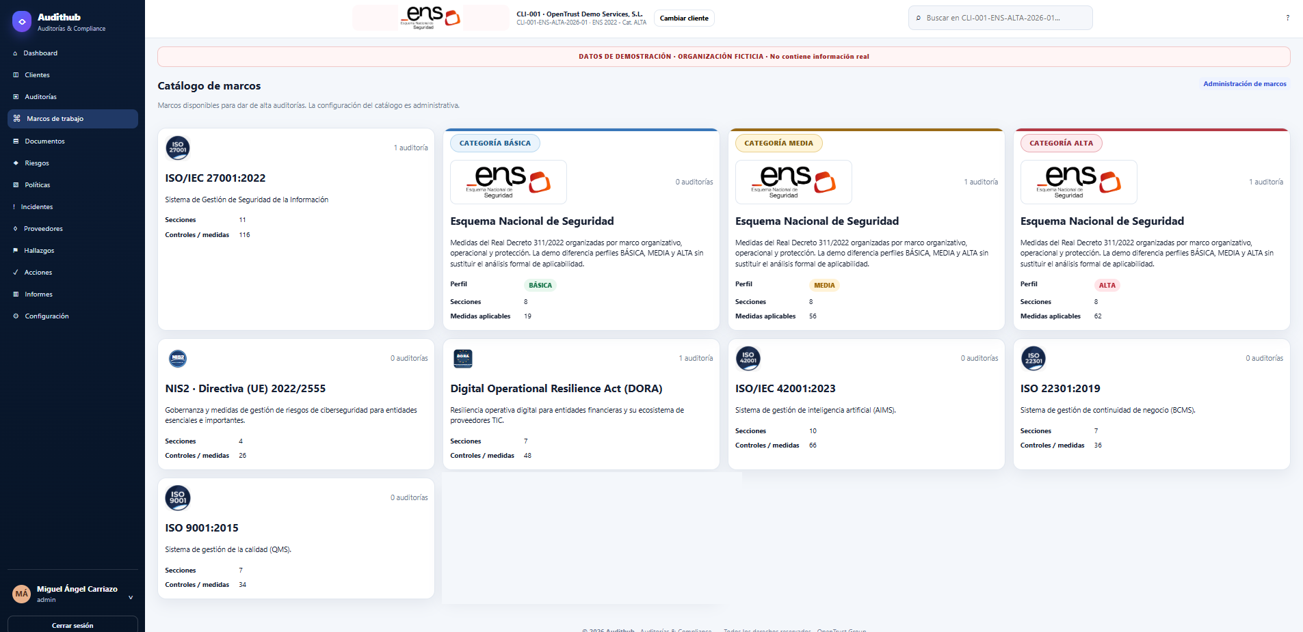Click the CATEGORÍA ALTA tag
The height and width of the screenshot is (632, 1303).
coord(1062,143)
